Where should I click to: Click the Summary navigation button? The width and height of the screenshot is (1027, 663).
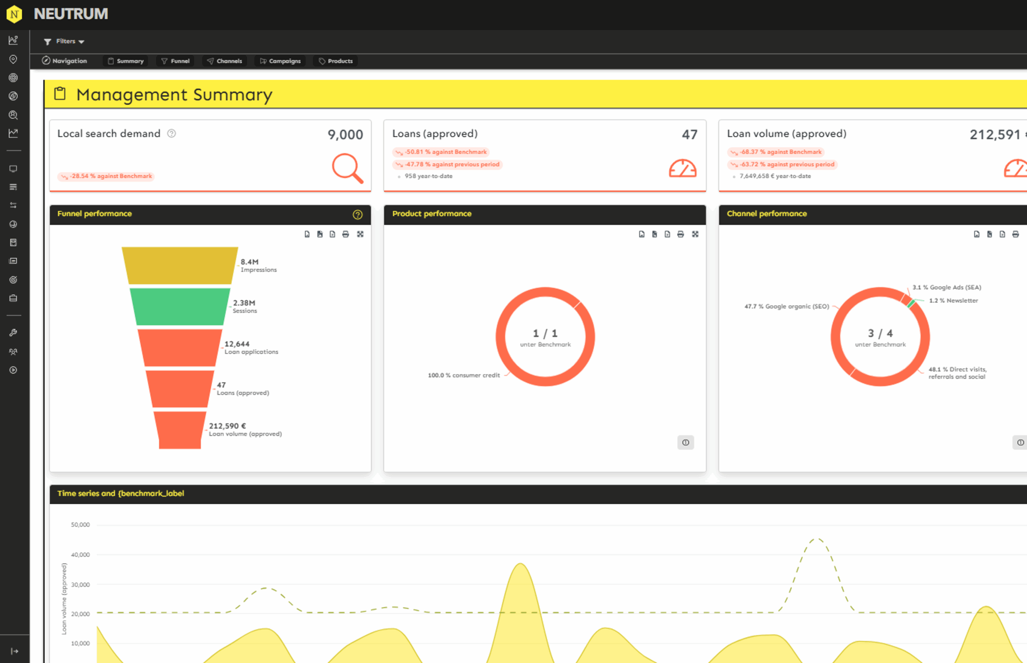(125, 61)
